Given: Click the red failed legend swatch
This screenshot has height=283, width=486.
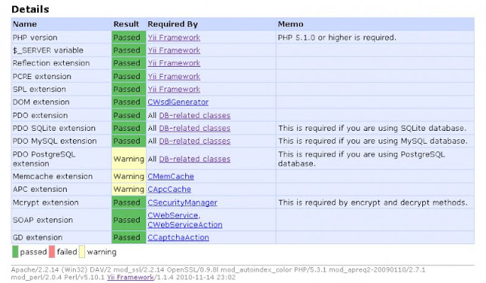Looking at the screenshot, I should 52,252.
